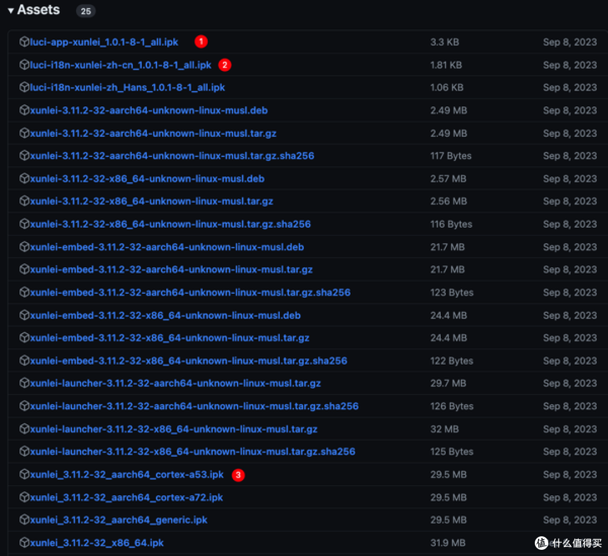Download xunlei-3.11.2-32-aarch64-unknown-linux-musl.tar.gz

[153, 133]
